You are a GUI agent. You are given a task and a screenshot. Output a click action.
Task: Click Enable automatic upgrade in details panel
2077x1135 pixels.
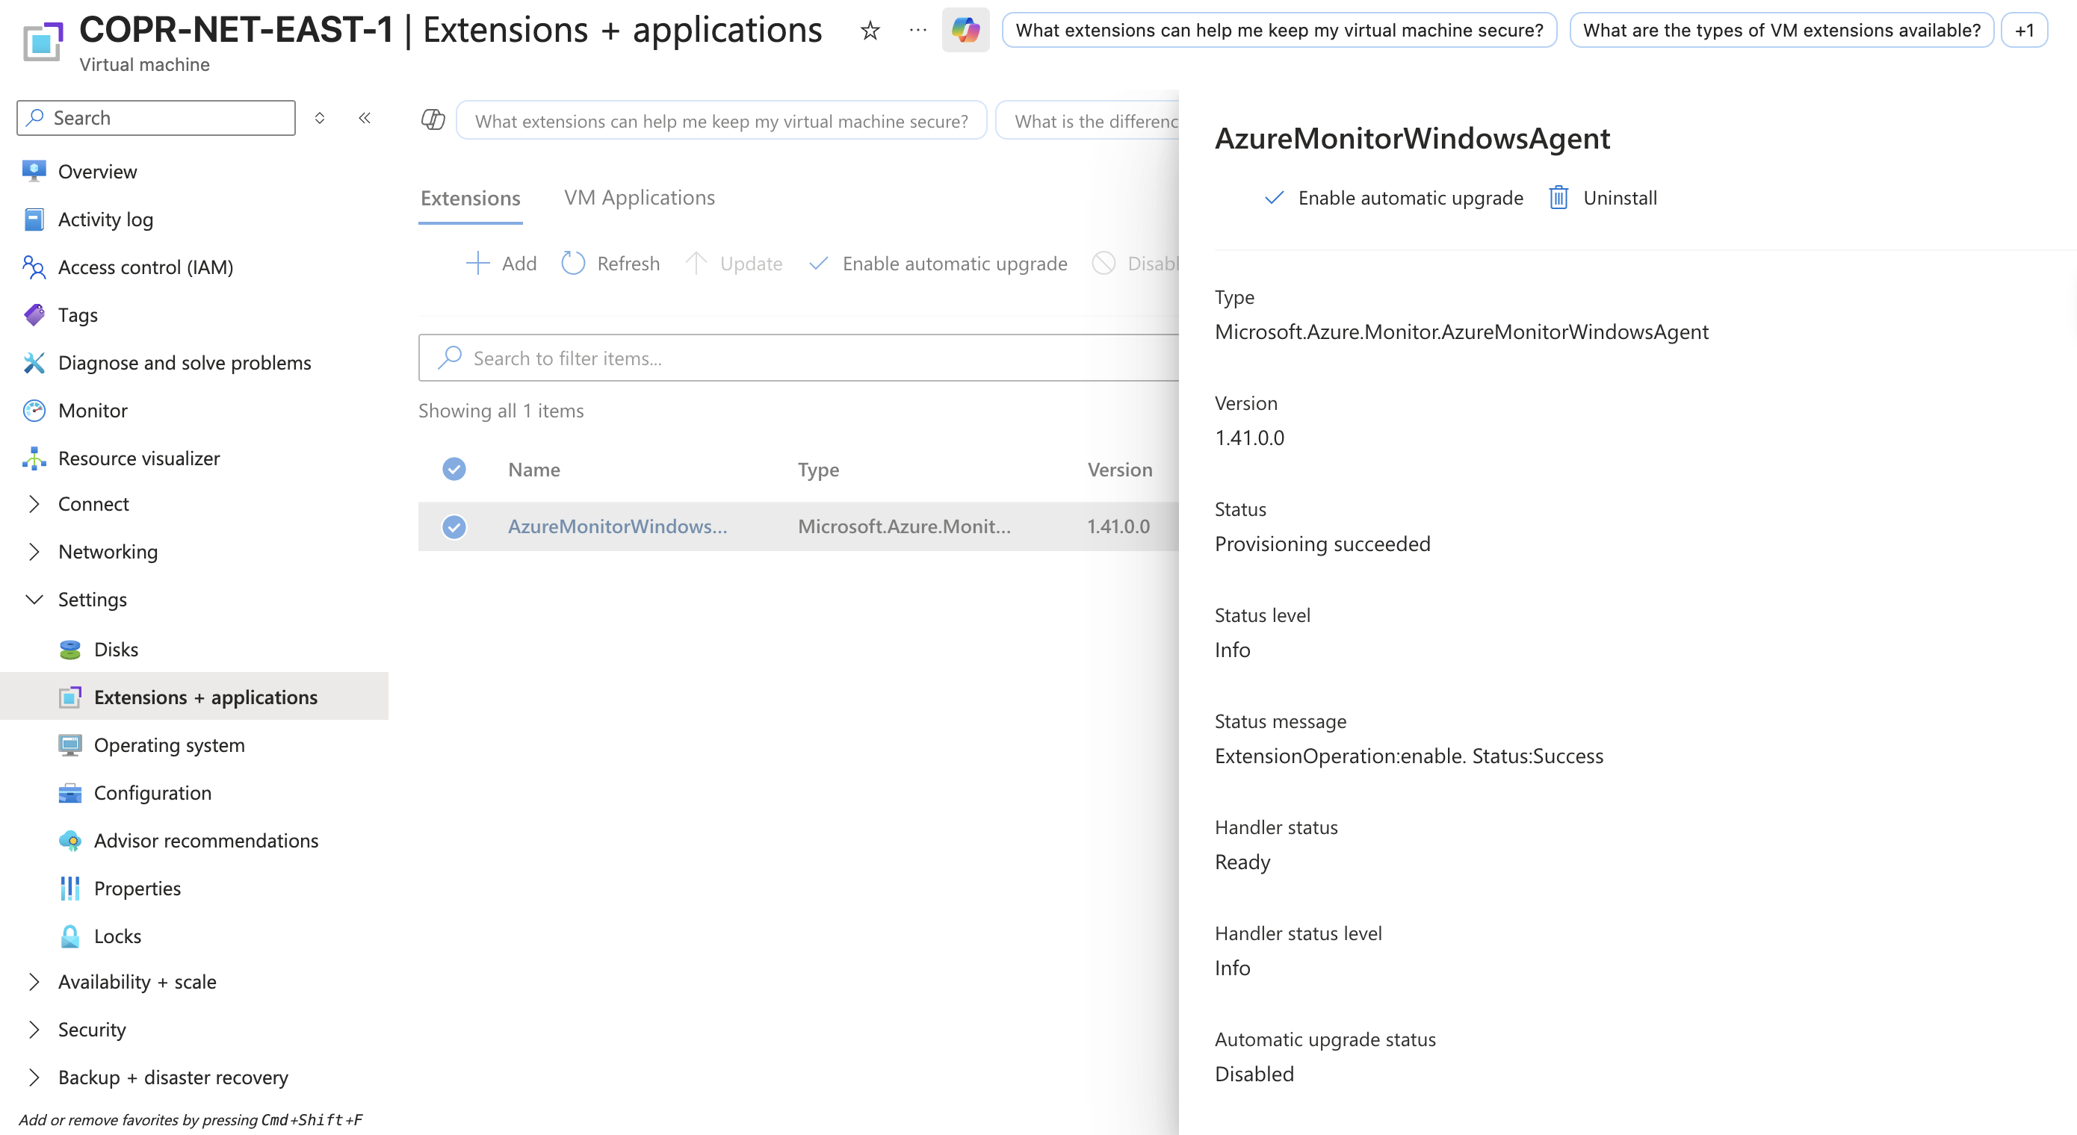click(1395, 197)
